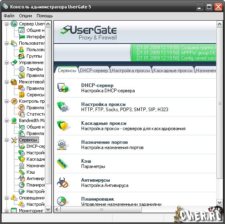225x224 pixels.
Task: Switch to the Каскадные прокси tab
Action: (x=173, y=70)
